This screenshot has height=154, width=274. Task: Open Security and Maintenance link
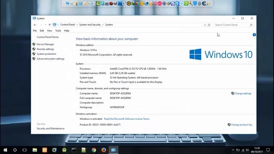[51, 128]
